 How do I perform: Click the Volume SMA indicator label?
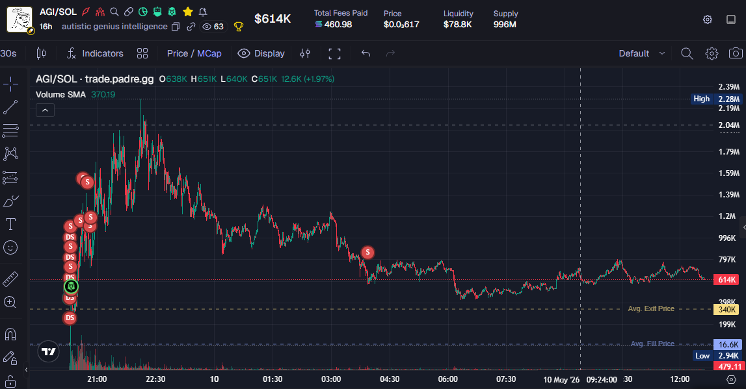tap(60, 95)
